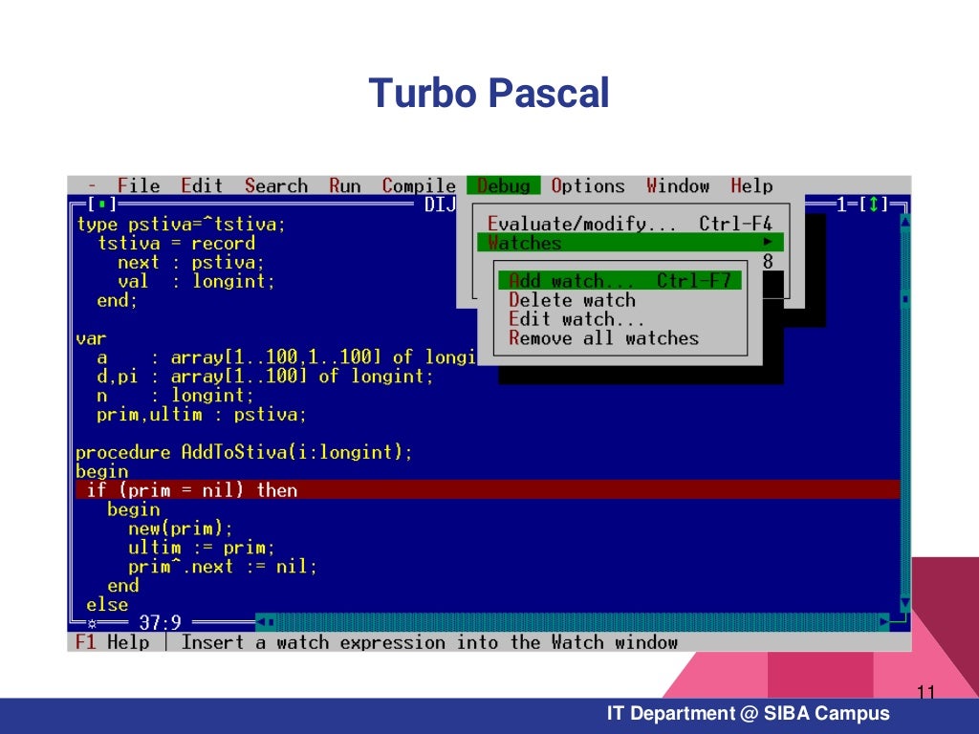
Task: Open the system menu dash icon
Action: click(92, 186)
